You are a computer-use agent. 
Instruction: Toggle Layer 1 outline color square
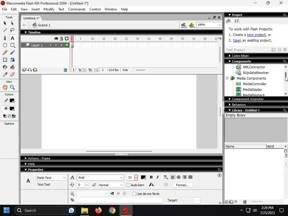[x=67, y=45]
